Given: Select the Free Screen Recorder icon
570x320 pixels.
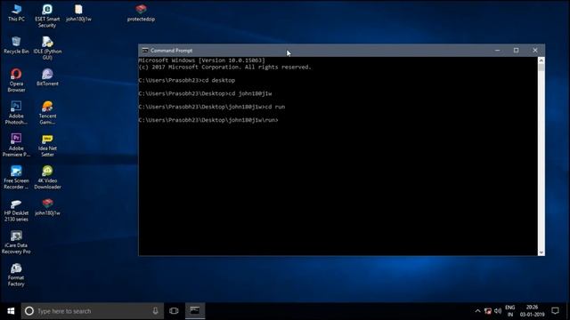Looking at the screenshot, I should point(16,177).
